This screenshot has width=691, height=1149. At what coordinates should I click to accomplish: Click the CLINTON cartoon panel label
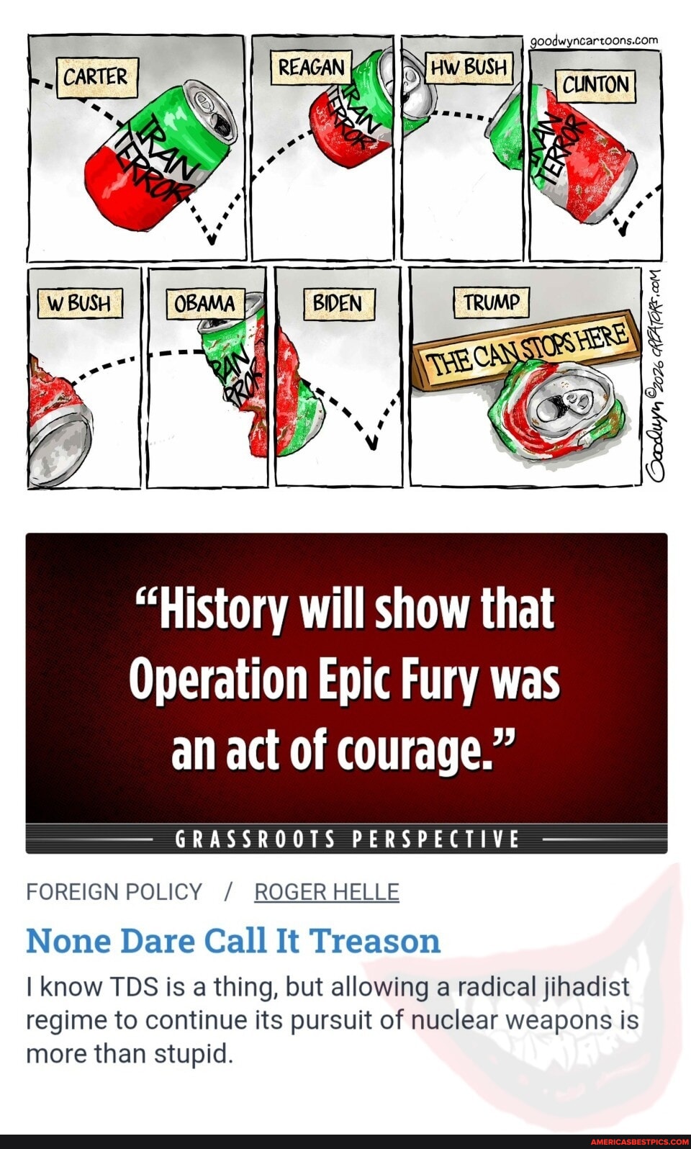pyautogui.click(x=595, y=85)
